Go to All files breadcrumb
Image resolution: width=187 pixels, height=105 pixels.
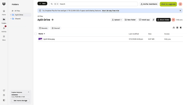[40, 16]
